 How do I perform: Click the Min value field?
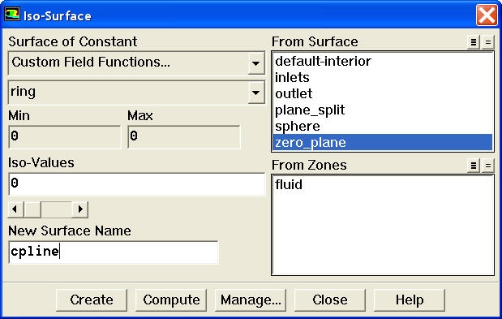65,136
